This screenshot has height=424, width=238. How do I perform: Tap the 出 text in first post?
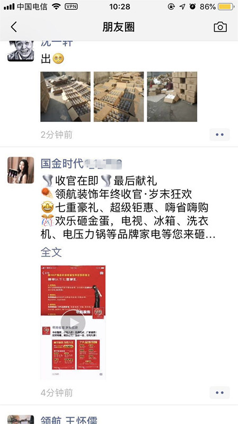pyautogui.click(x=46, y=58)
